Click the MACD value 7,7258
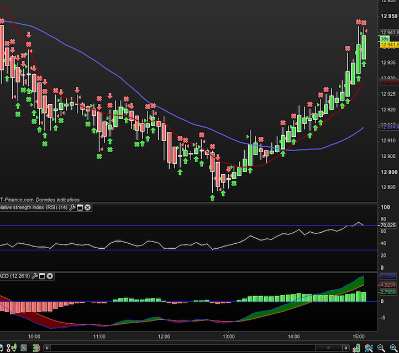Viewport: 399px width, 353px height. [x=388, y=276]
